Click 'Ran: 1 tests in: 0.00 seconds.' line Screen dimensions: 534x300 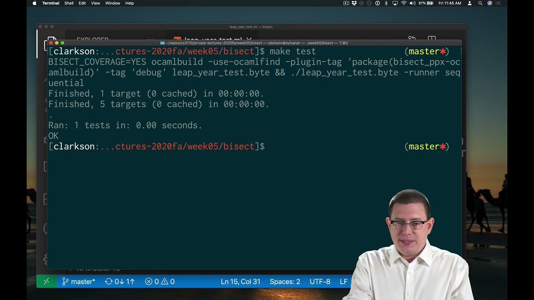coord(125,125)
